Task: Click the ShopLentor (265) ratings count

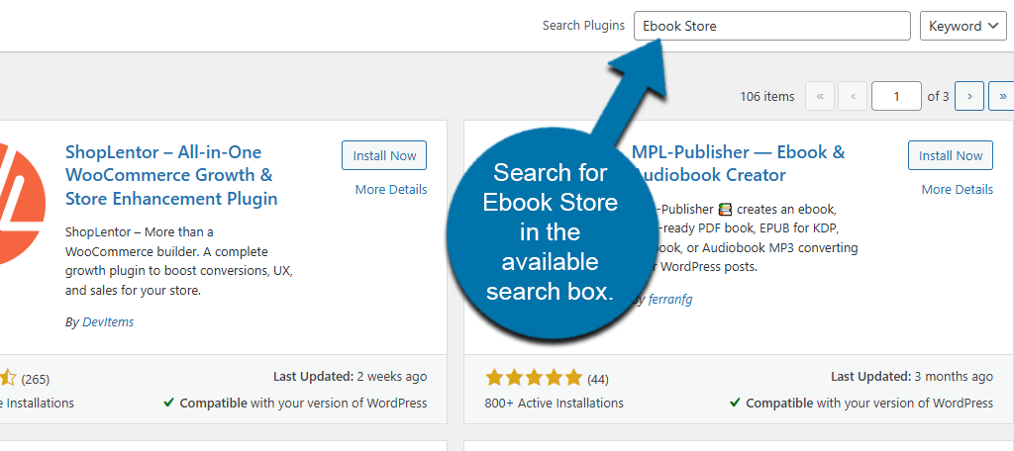Action: 36,379
